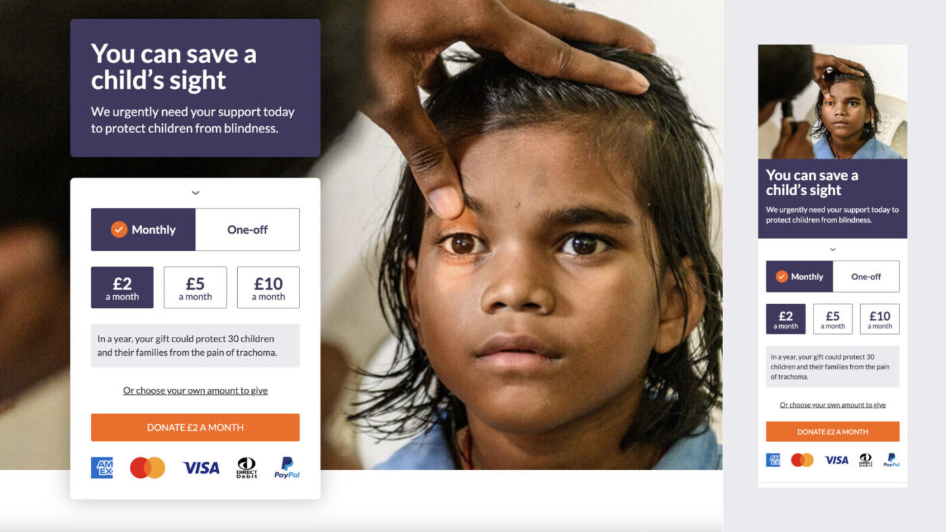Click the Mastercard logo in mobile preview
This screenshot has height=532, width=946.
point(802,460)
